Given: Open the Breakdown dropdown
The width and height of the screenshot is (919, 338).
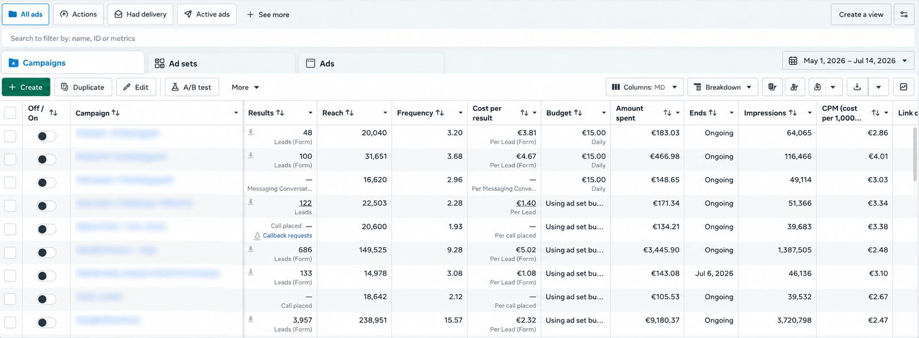Looking at the screenshot, I should [x=723, y=87].
